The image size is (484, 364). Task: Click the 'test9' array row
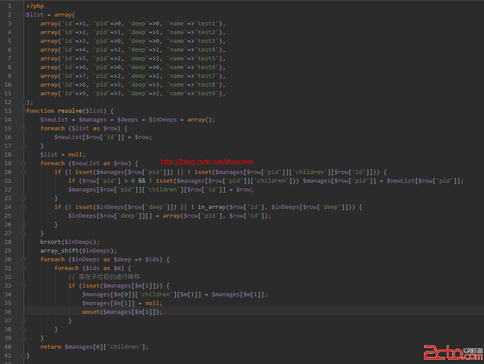click(x=133, y=94)
